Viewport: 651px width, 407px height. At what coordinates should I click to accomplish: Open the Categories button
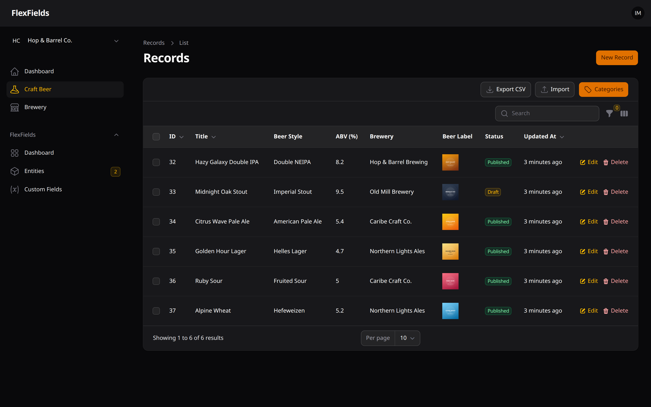pyautogui.click(x=604, y=90)
